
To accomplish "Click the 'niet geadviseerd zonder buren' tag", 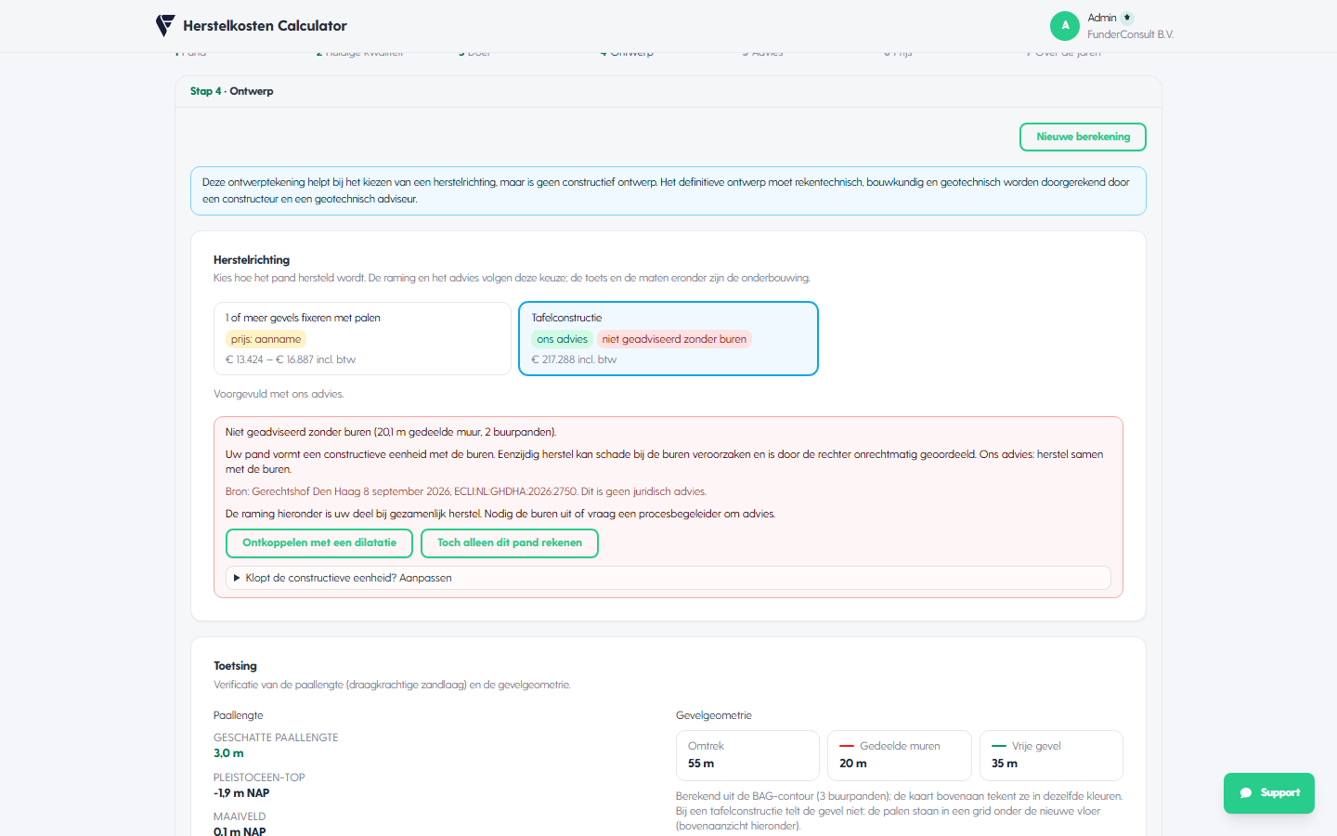I will (x=674, y=339).
